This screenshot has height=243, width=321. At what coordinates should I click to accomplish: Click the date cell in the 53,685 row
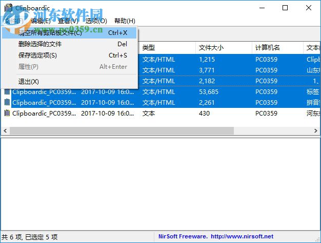(x=108, y=91)
